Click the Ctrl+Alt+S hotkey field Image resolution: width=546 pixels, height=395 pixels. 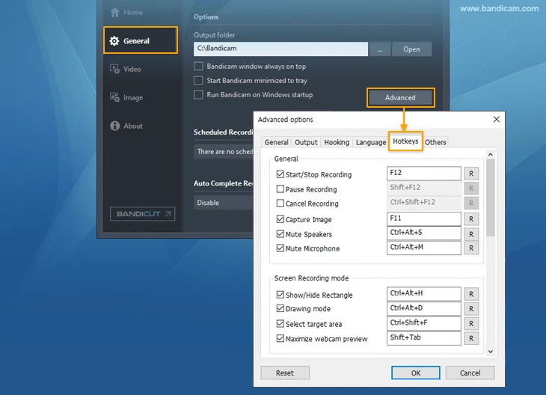[424, 233]
